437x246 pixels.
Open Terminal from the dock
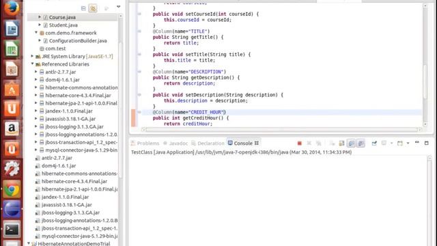(12, 230)
